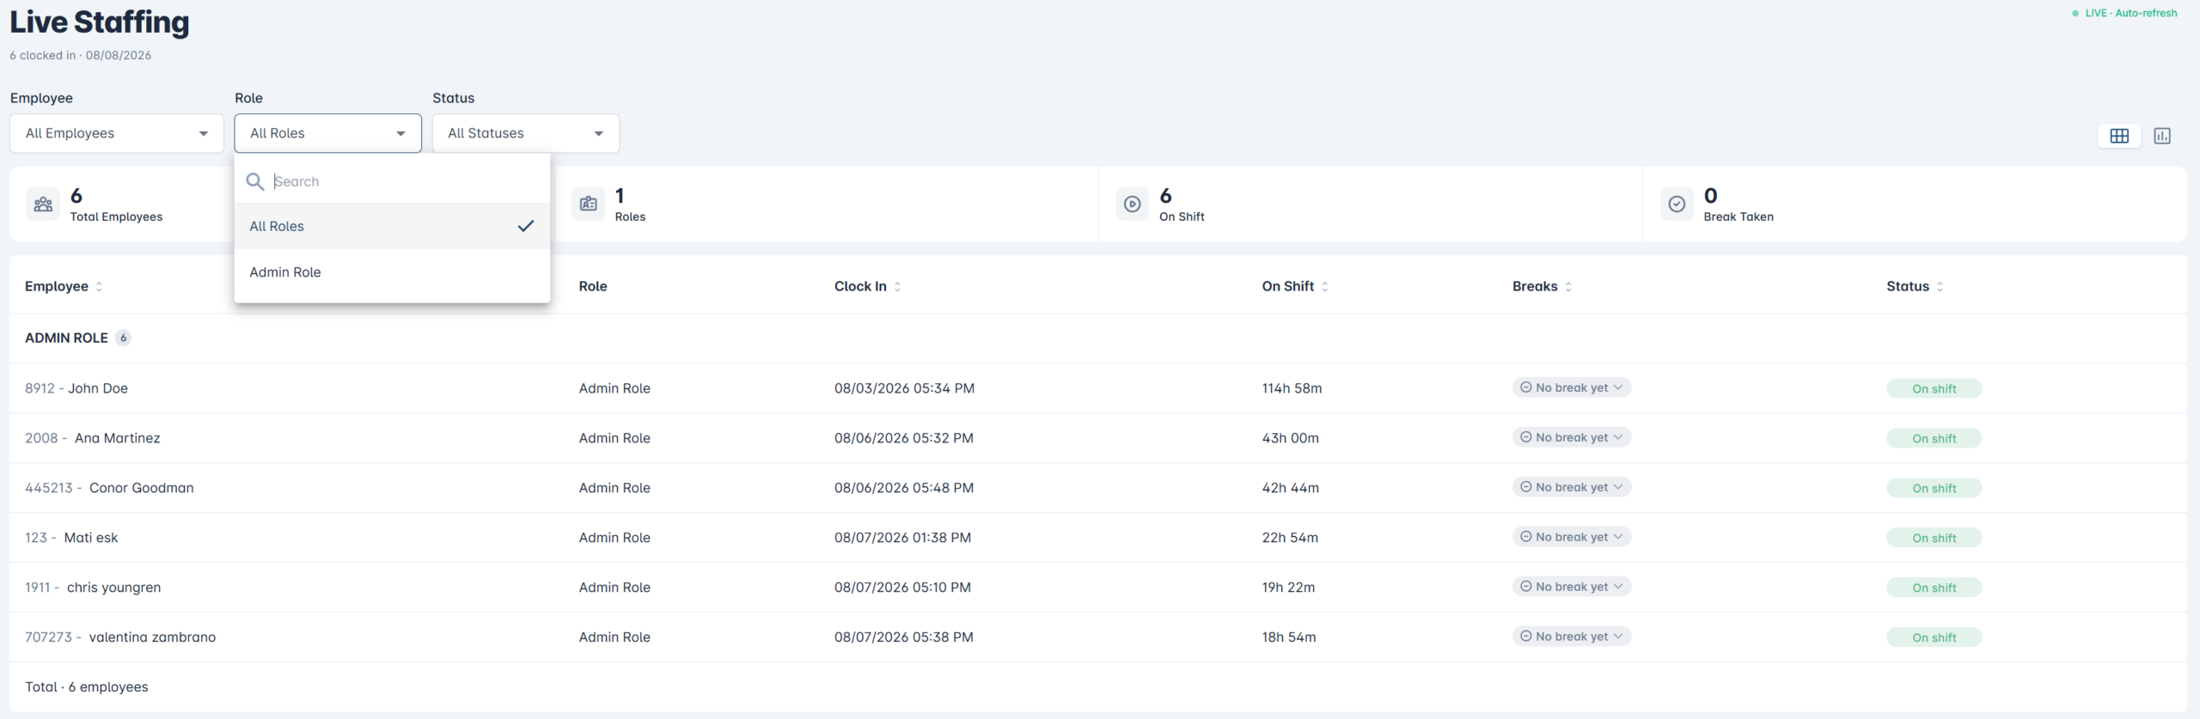This screenshot has width=2200, height=719.
Task: Click valentina zambrano's On shift status badge
Action: click(1934, 637)
